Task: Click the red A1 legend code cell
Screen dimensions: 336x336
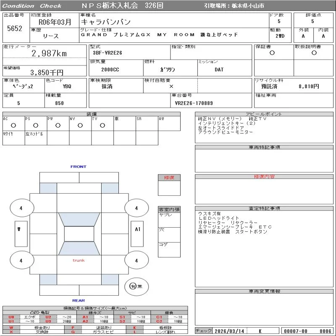Action: pyautogui.click(x=85, y=317)
